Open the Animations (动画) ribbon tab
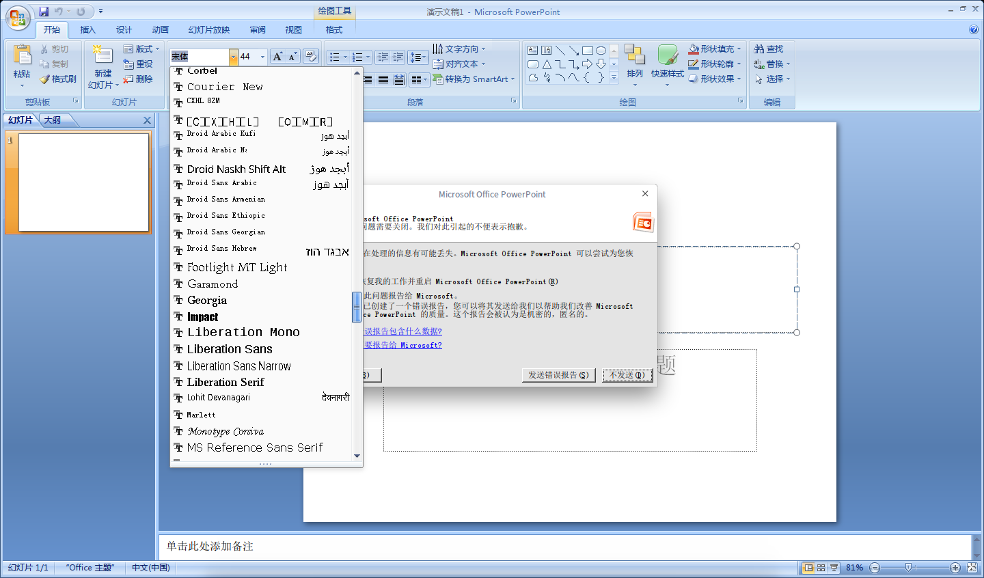 [160, 30]
